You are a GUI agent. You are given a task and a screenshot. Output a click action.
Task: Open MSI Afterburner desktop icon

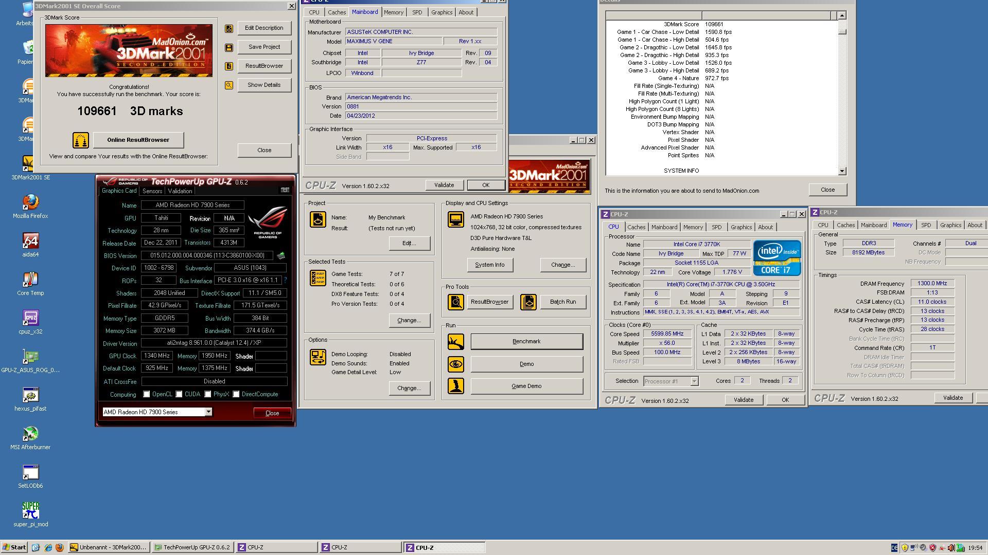(30, 437)
